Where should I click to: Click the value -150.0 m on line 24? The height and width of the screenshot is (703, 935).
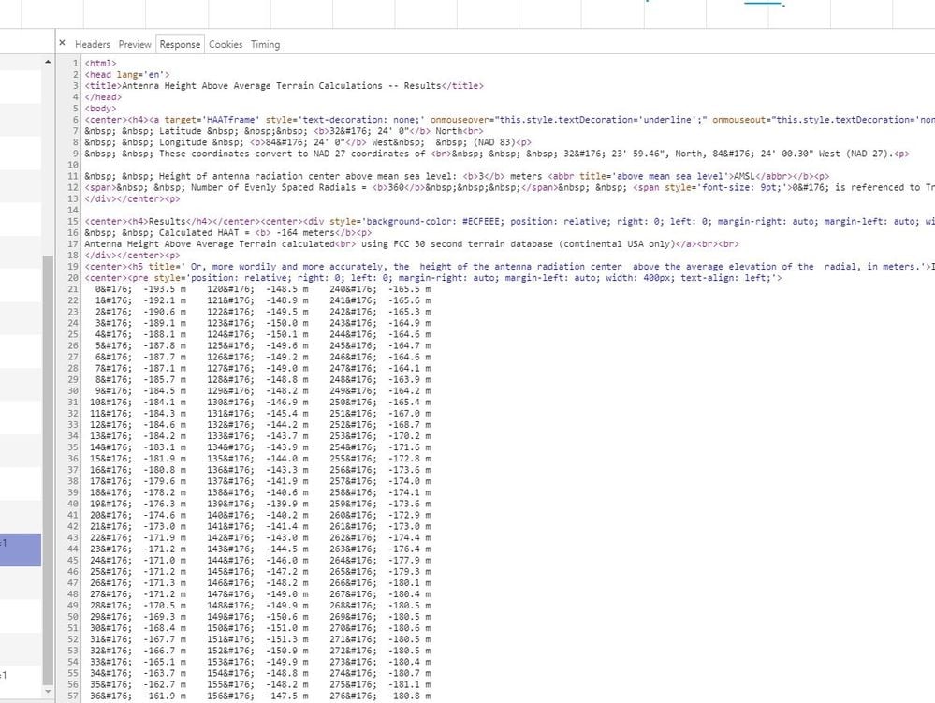pyautogui.click(x=287, y=323)
